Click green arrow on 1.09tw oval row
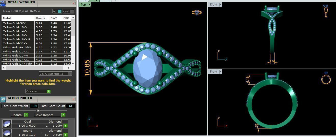 [66, 126]
